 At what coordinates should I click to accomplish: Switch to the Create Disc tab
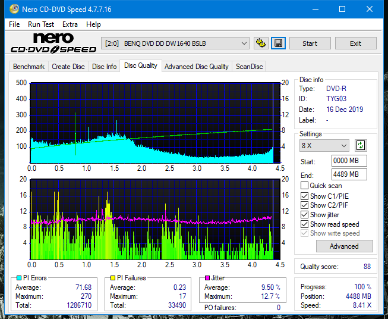(68, 67)
